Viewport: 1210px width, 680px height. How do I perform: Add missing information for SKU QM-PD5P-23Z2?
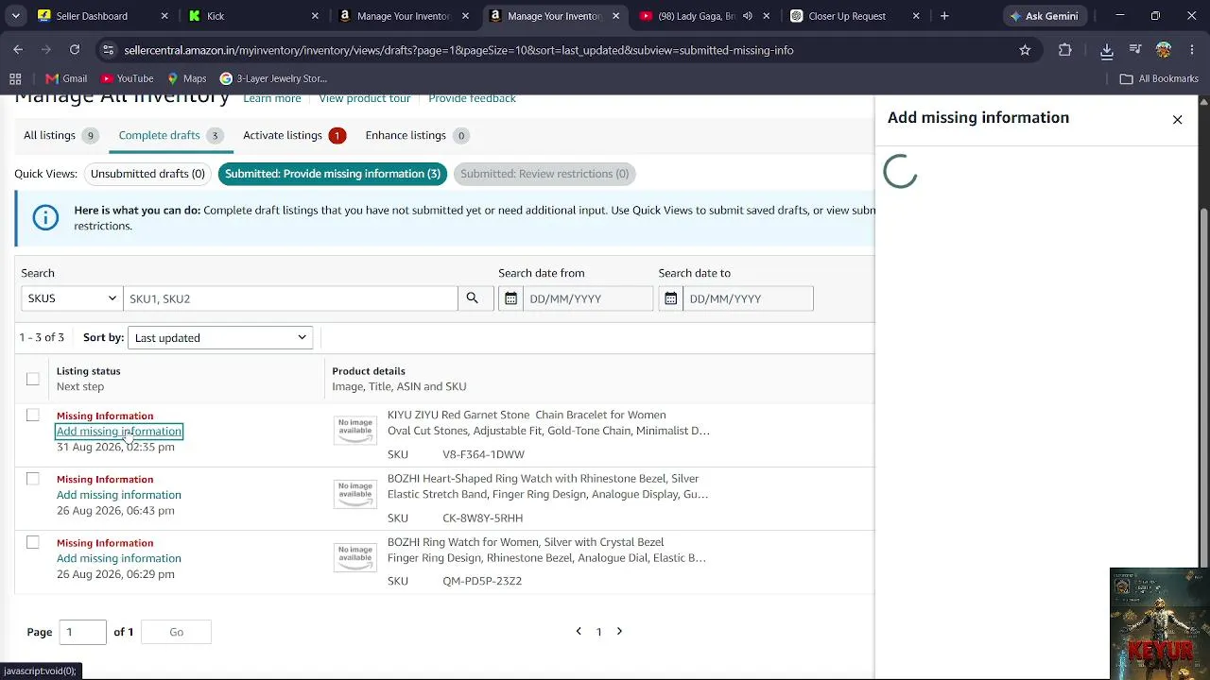pos(119,558)
